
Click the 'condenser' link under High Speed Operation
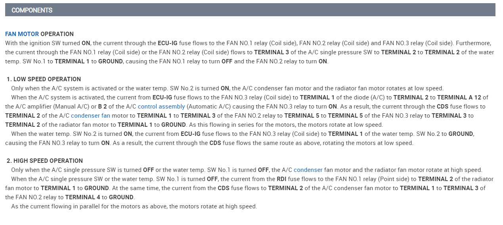(x=308, y=170)
